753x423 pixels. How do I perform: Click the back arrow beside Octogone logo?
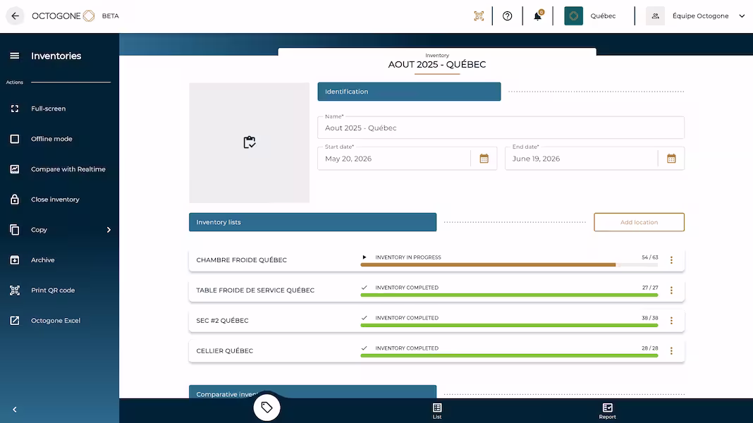point(15,16)
